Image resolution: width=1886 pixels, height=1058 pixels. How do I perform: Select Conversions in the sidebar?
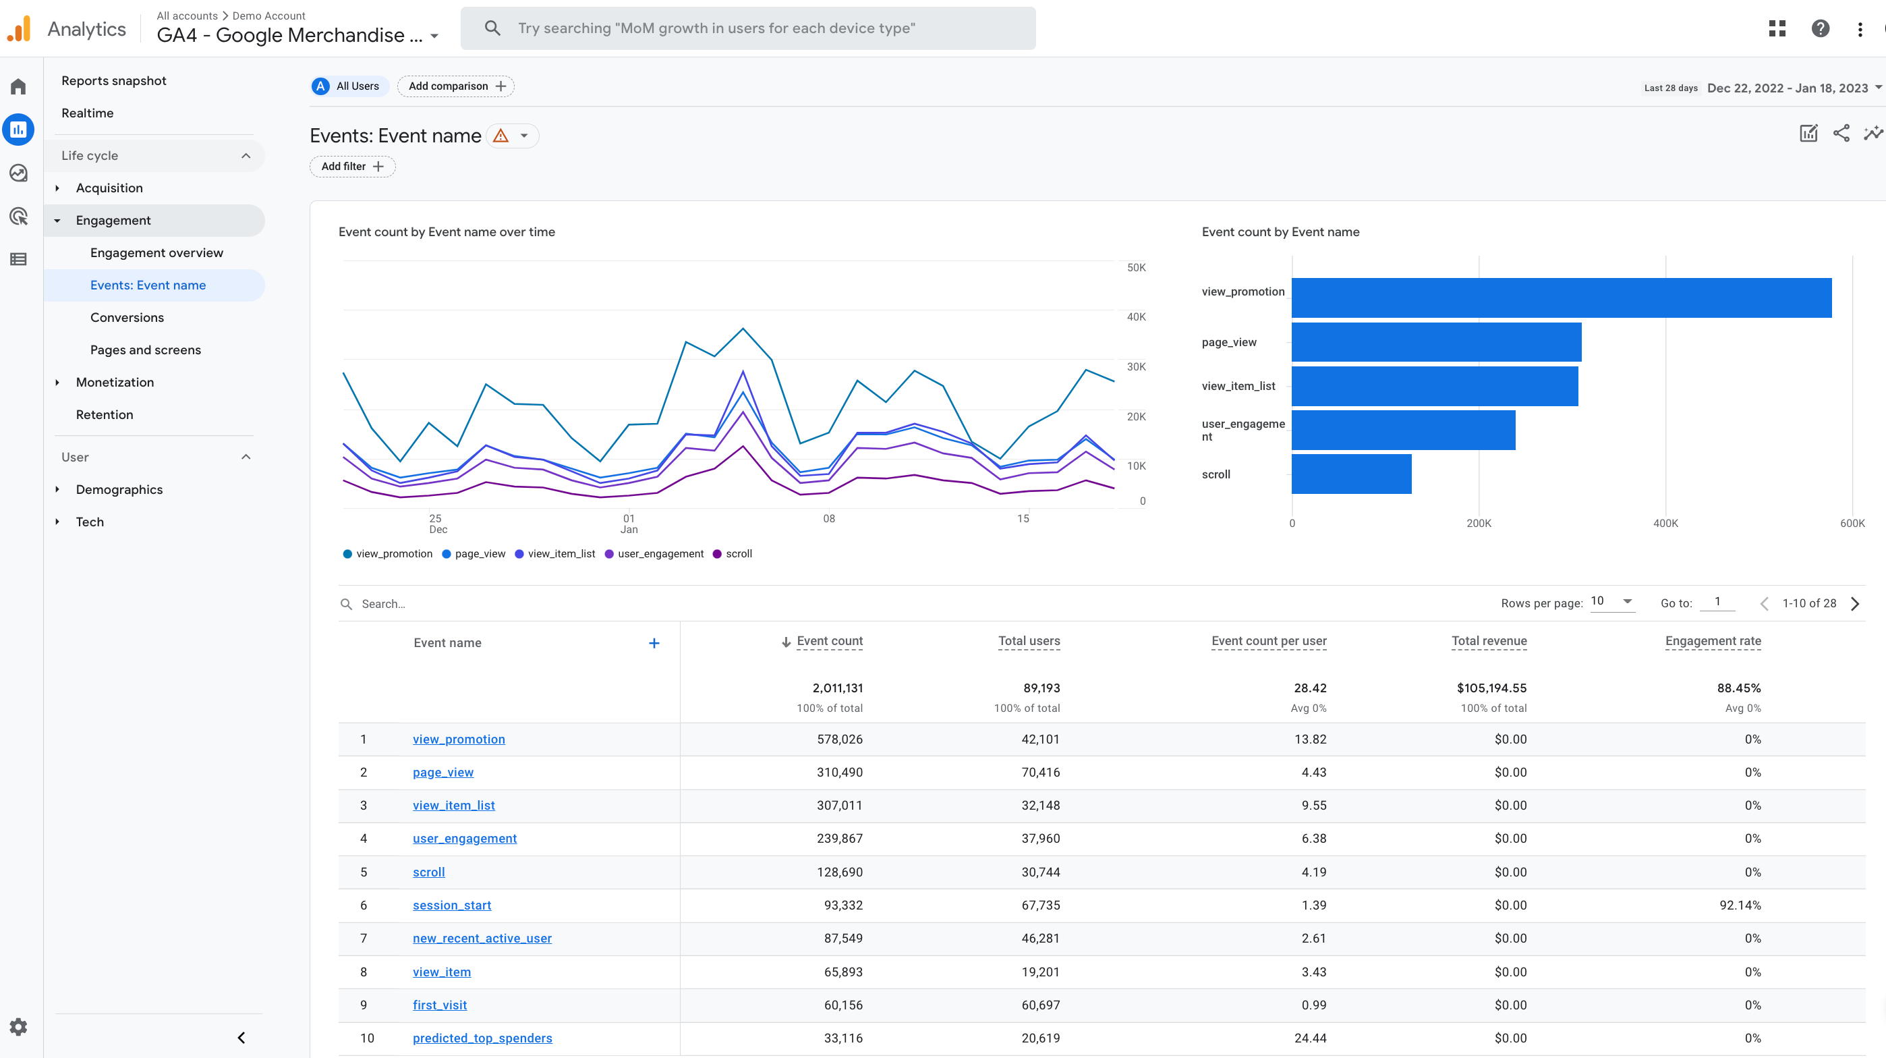point(127,318)
